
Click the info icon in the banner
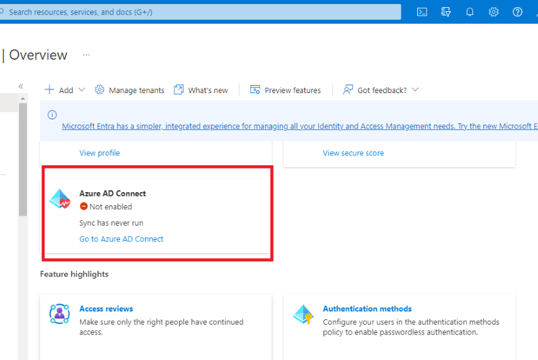tap(52, 115)
